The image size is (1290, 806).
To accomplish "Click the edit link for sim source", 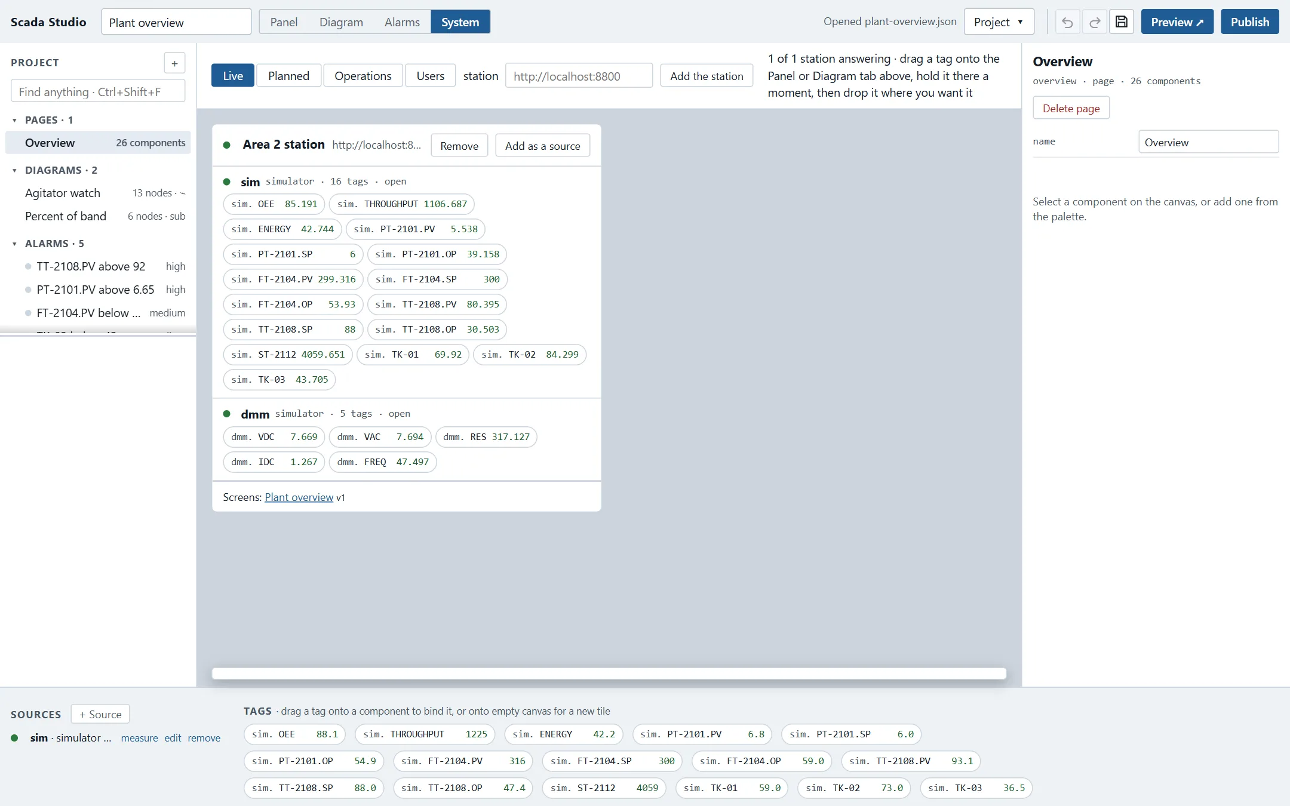I will (173, 738).
